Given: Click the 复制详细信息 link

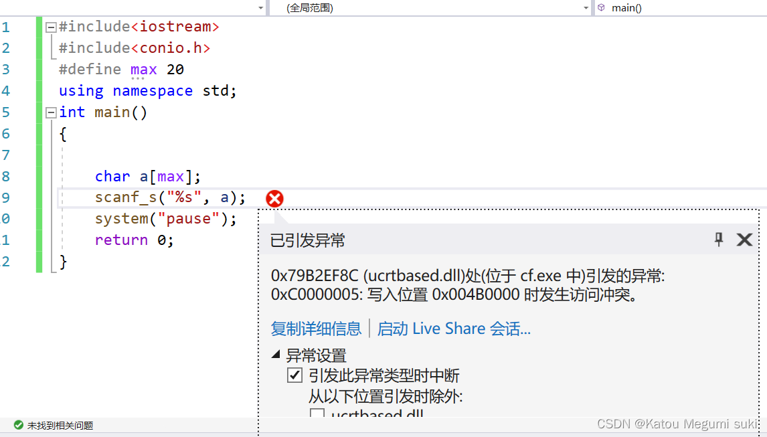Looking at the screenshot, I should 316,329.
